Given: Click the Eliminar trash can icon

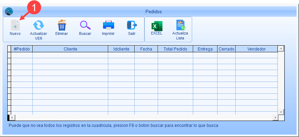Looking at the screenshot, I should coord(62,25).
